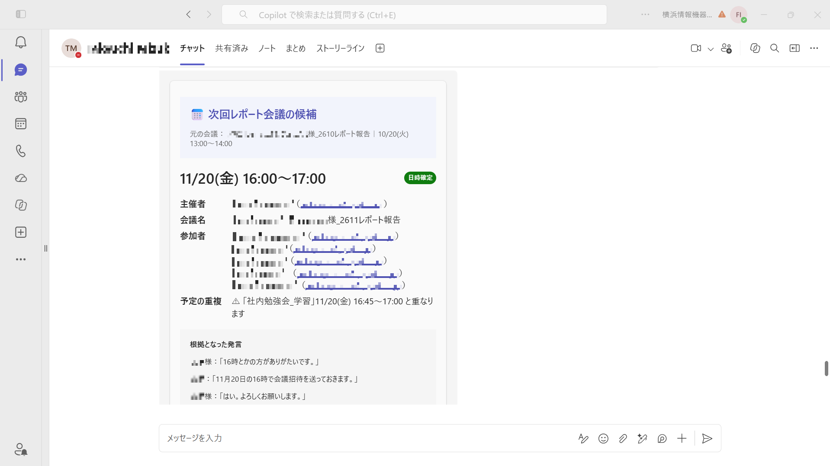Switch to the ノート tab
Viewport: 830px width, 466px height.
(267, 48)
